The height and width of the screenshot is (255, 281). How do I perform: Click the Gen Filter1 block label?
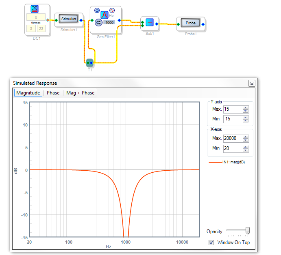coord(106,37)
